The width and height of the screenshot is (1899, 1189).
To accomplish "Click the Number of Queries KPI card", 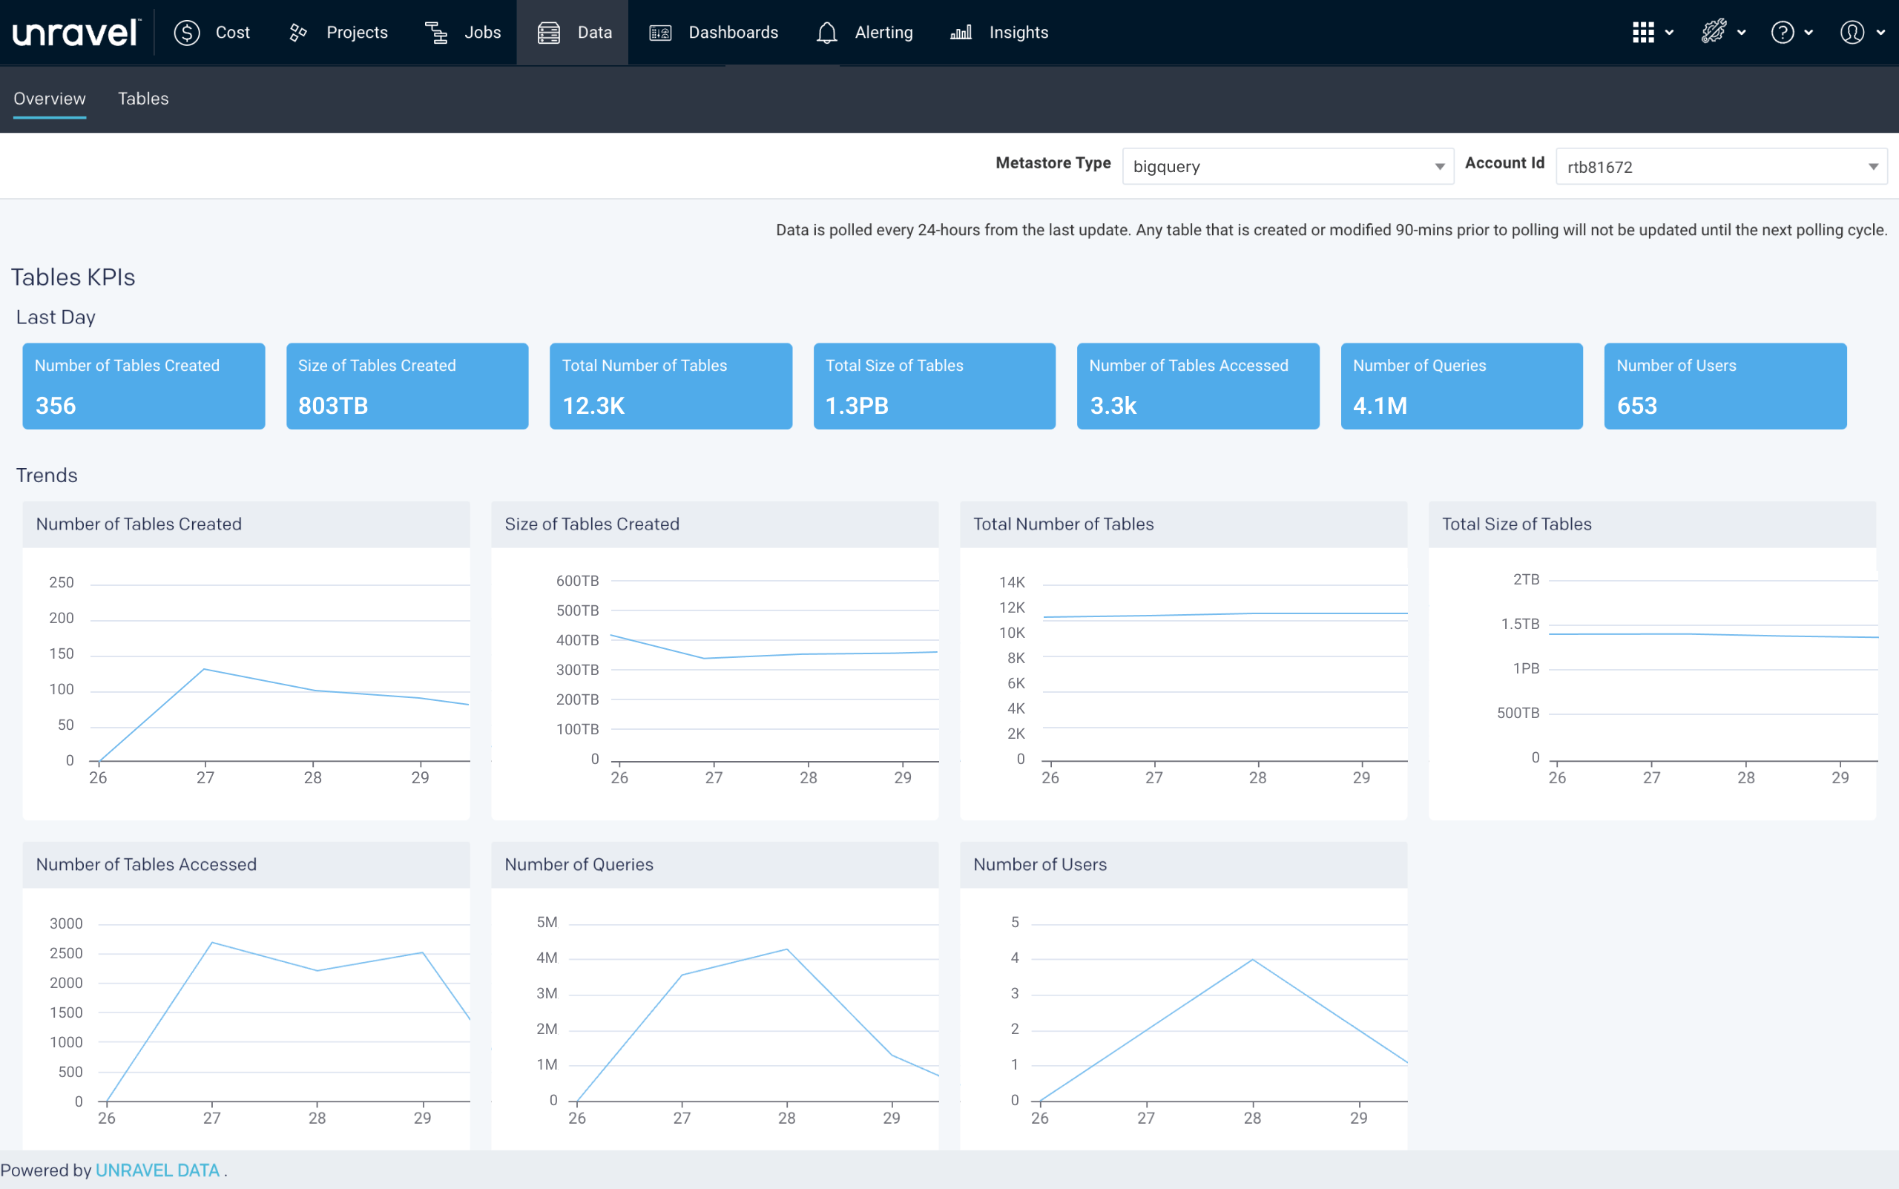I will [1461, 386].
